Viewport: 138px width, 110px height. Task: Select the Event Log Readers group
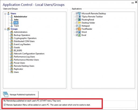[x=22, y=44]
